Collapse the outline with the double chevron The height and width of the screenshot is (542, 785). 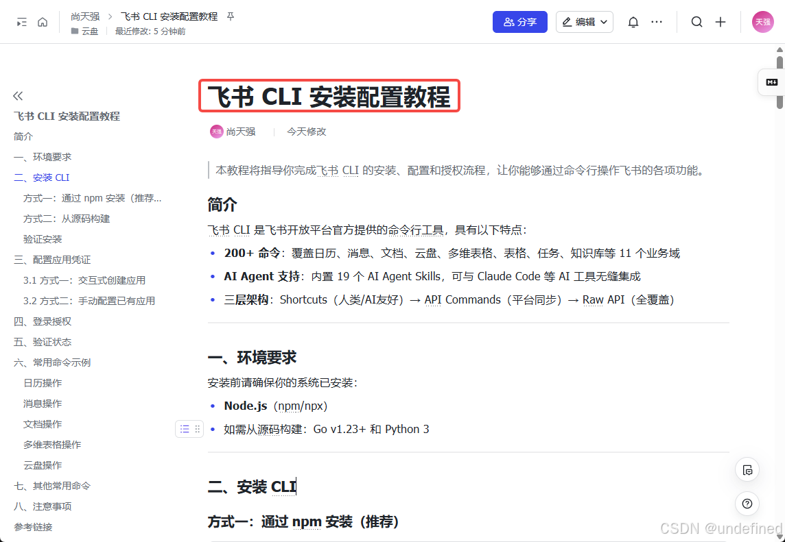click(x=18, y=96)
